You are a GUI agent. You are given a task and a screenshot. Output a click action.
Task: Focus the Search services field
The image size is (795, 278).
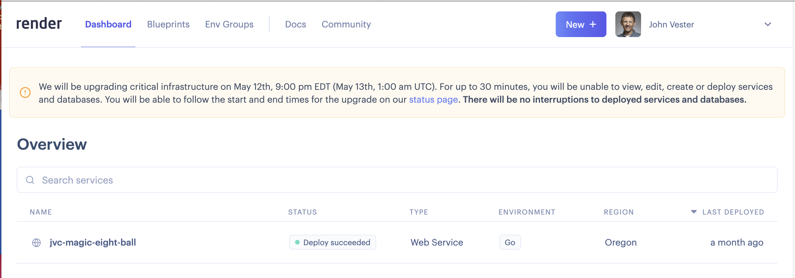coord(396,180)
